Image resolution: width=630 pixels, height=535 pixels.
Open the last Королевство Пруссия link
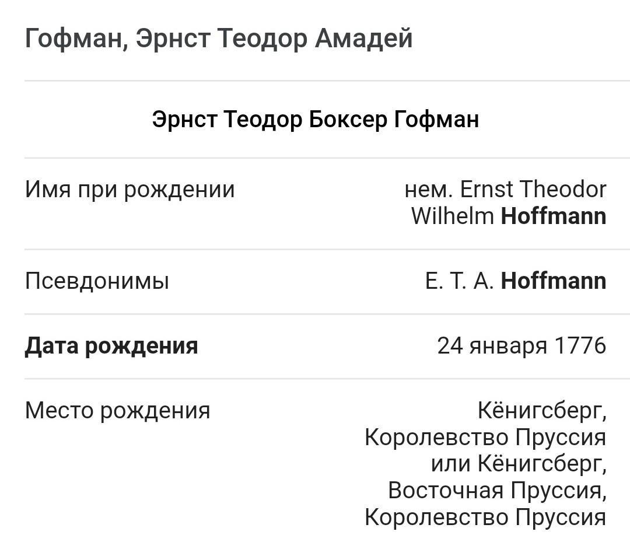(485, 517)
